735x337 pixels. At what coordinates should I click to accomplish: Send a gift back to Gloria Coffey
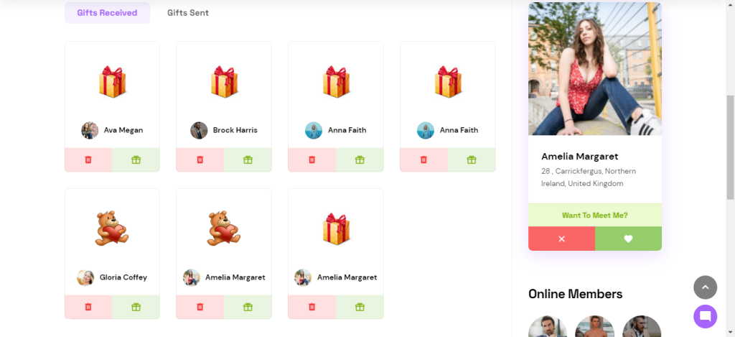click(x=136, y=307)
